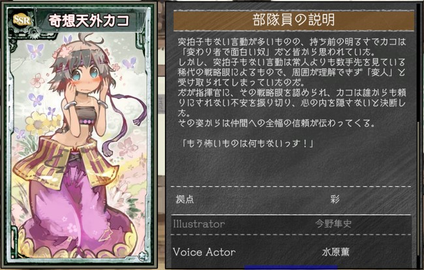
Task: Click the Voice Actor row label
Action: pyautogui.click(x=204, y=252)
